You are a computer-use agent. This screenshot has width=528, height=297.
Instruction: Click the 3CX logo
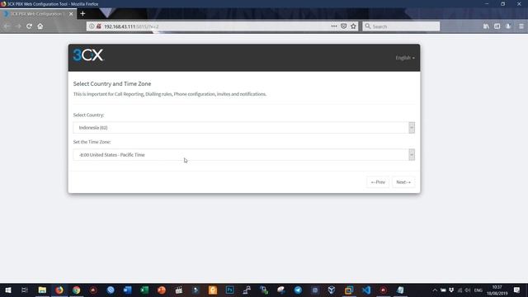pyautogui.click(x=88, y=55)
